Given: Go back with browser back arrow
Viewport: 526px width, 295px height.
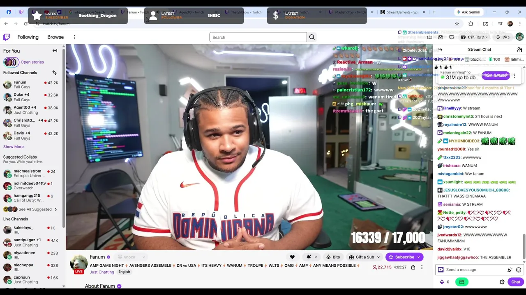Looking at the screenshot, I should click(x=6, y=24).
